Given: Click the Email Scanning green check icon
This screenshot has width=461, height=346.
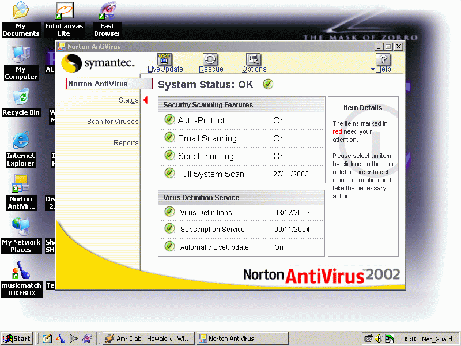Looking at the screenshot, I should [x=169, y=137].
